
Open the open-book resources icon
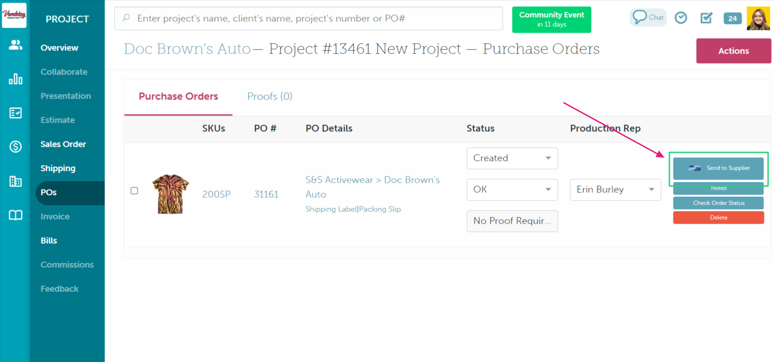pyautogui.click(x=15, y=215)
